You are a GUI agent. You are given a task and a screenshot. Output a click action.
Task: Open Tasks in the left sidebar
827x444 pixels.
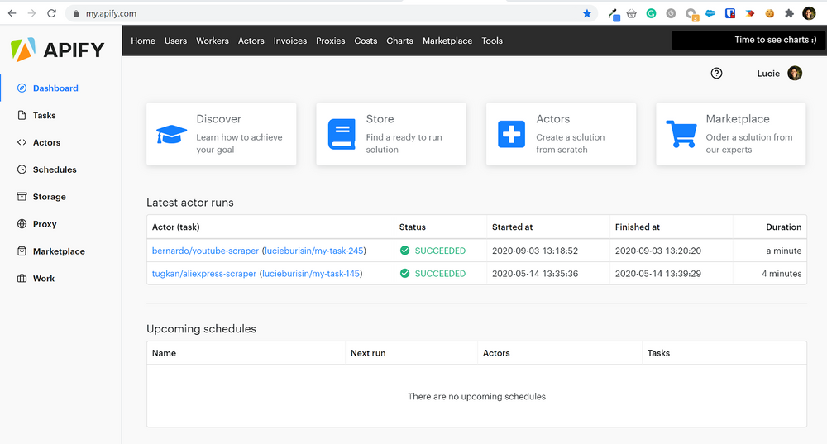point(44,116)
